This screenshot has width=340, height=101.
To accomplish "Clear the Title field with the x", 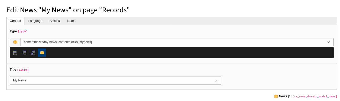I will point(216,81).
